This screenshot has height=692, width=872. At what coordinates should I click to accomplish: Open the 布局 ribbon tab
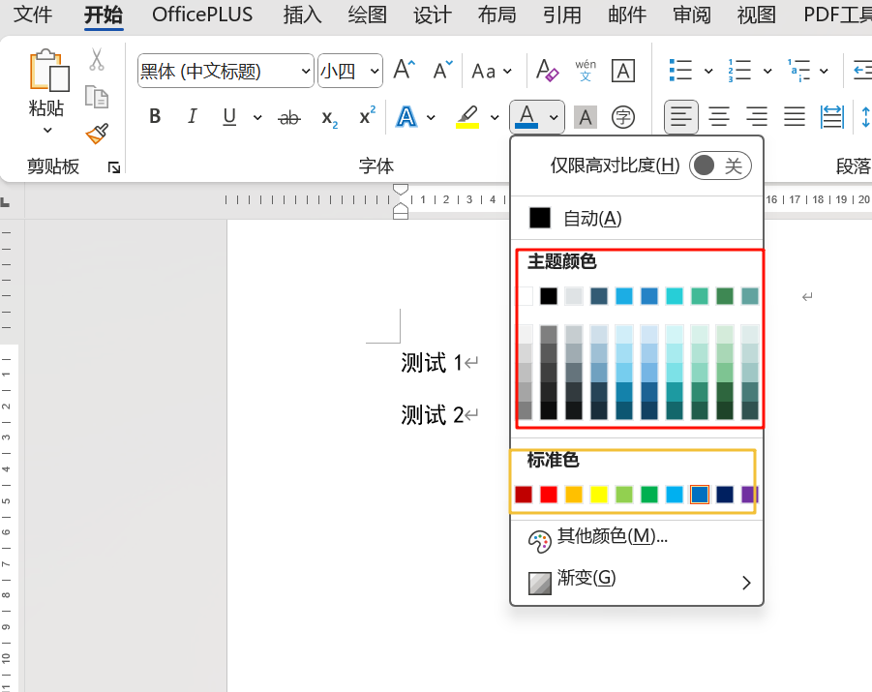(496, 15)
